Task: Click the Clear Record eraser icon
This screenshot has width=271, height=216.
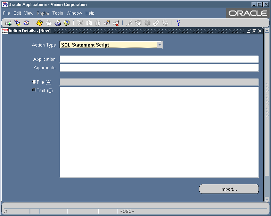Action: (107, 23)
